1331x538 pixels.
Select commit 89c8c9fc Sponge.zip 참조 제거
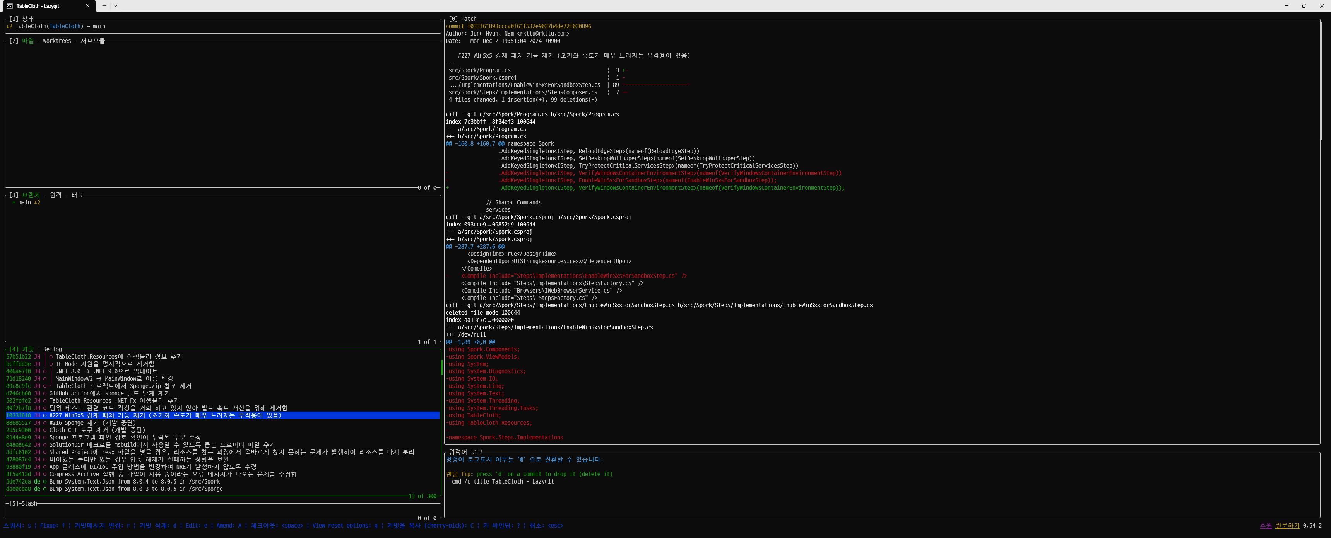click(223, 386)
